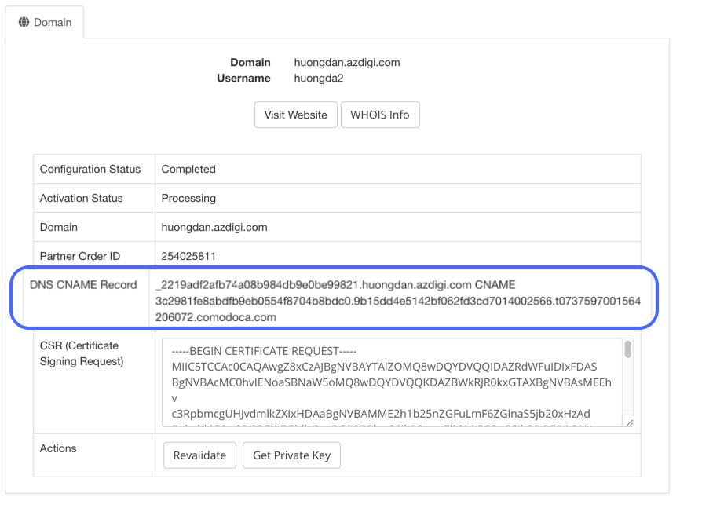Switch to the Domain tab
This screenshot has width=702, height=508.
point(45,23)
